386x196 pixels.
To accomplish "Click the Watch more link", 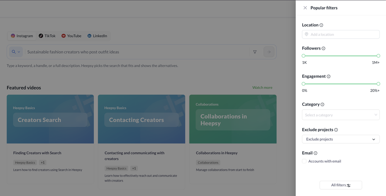I will (262, 88).
